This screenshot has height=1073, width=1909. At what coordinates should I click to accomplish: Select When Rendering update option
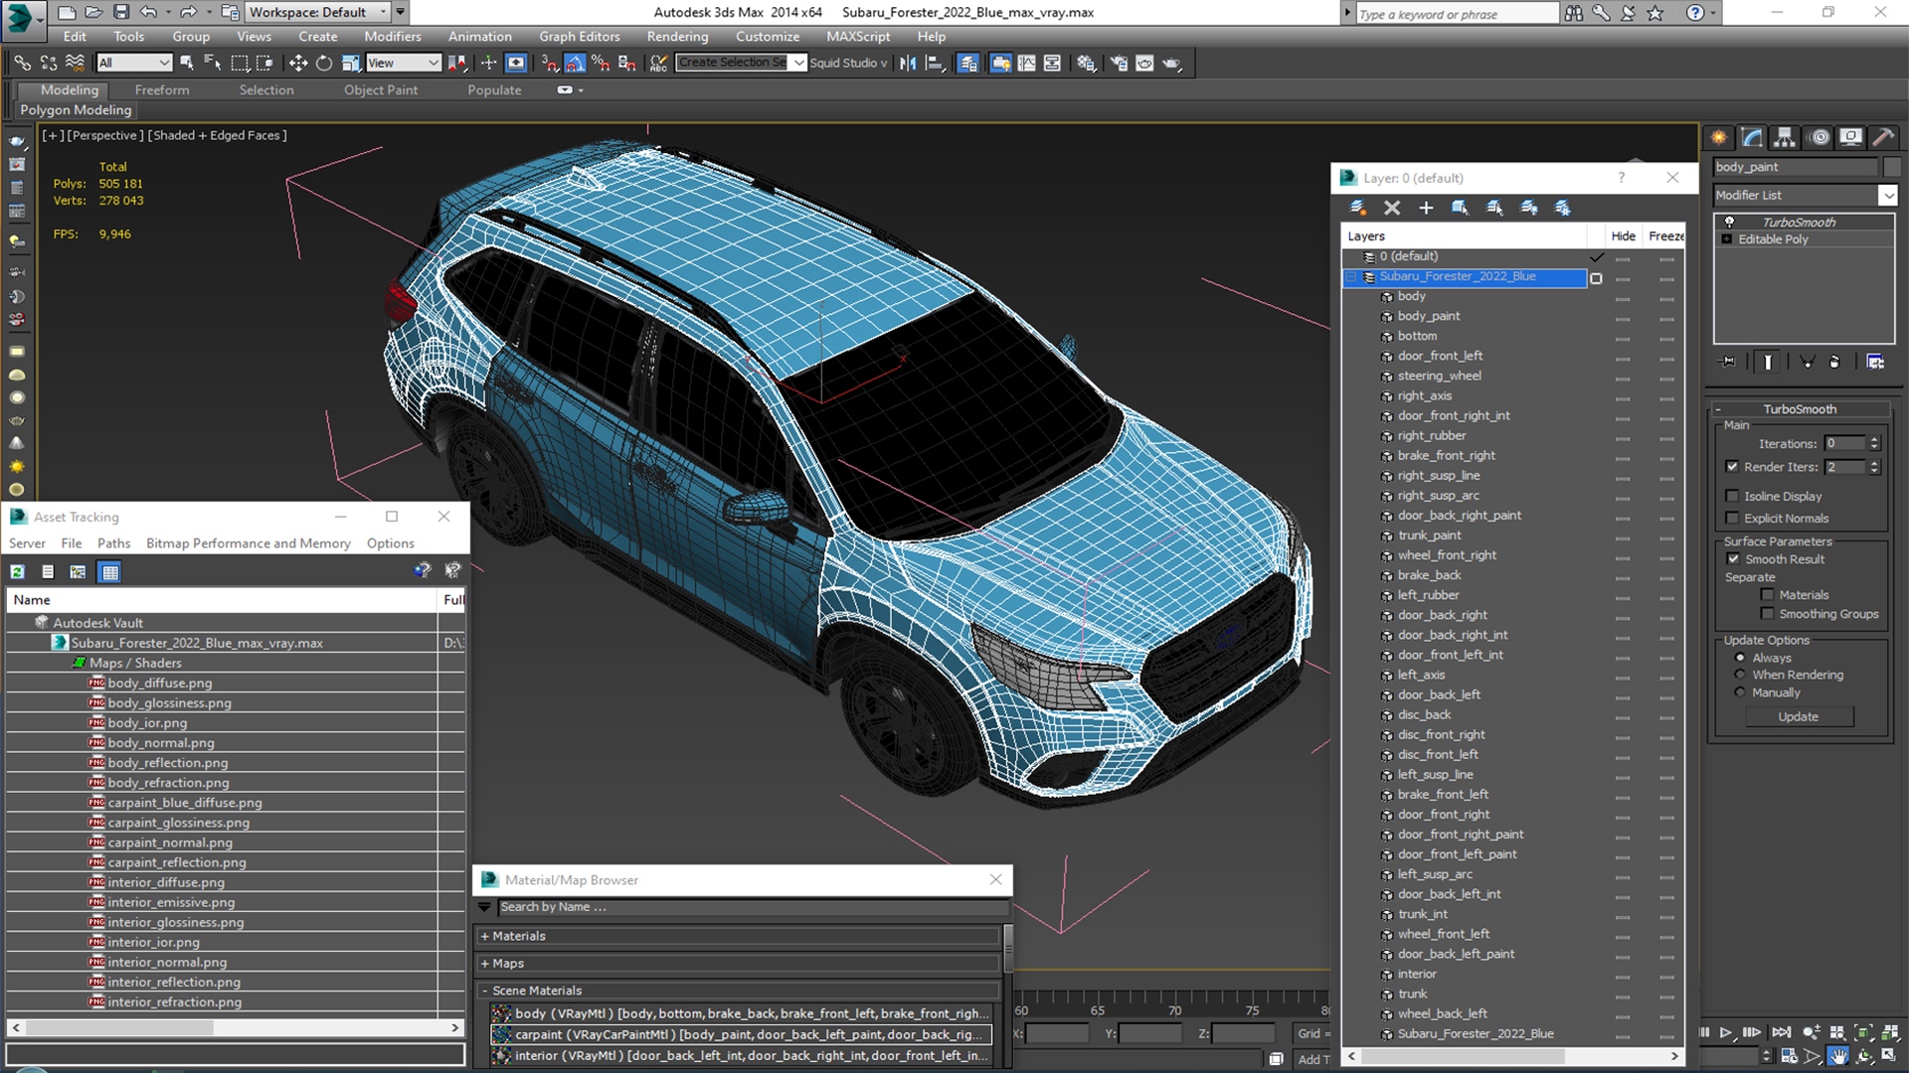[x=1740, y=675]
